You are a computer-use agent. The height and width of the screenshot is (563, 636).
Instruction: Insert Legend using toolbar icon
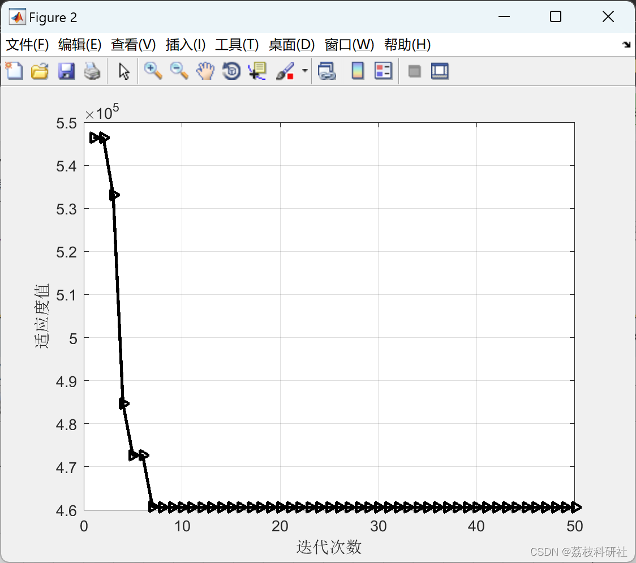pos(383,71)
